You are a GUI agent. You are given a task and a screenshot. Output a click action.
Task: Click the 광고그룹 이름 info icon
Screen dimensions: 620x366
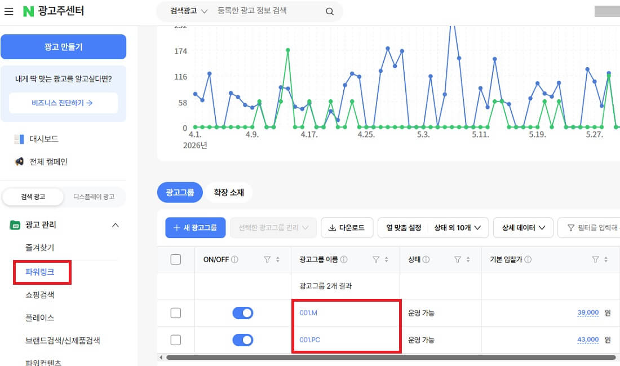344,259
